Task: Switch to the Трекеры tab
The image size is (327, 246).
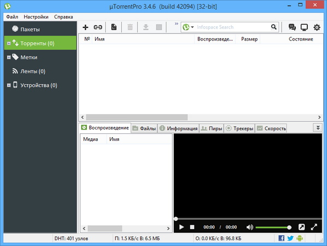Action: click(240, 128)
